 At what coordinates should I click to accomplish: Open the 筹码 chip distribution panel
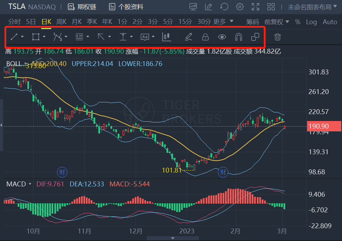click(x=252, y=22)
